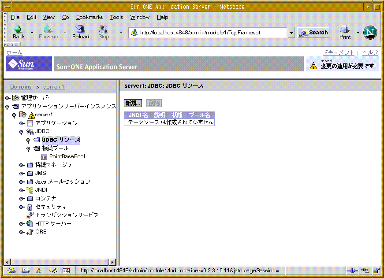Screen dimensions: 384x278
Task: Click the Navigator icon in status bar
Action: (11, 271)
